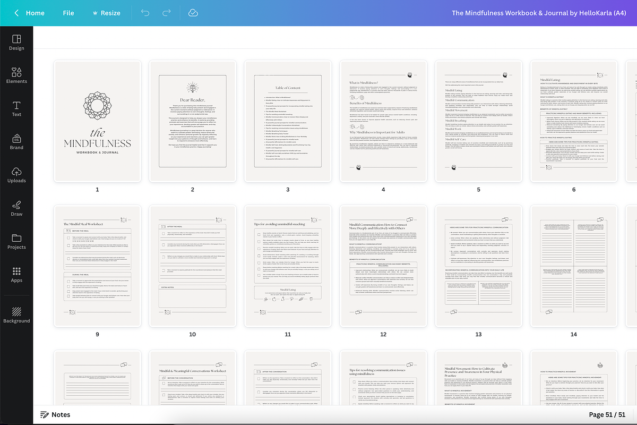Select page 13 thumbnail
The height and width of the screenshot is (425, 637).
click(x=478, y=266)
